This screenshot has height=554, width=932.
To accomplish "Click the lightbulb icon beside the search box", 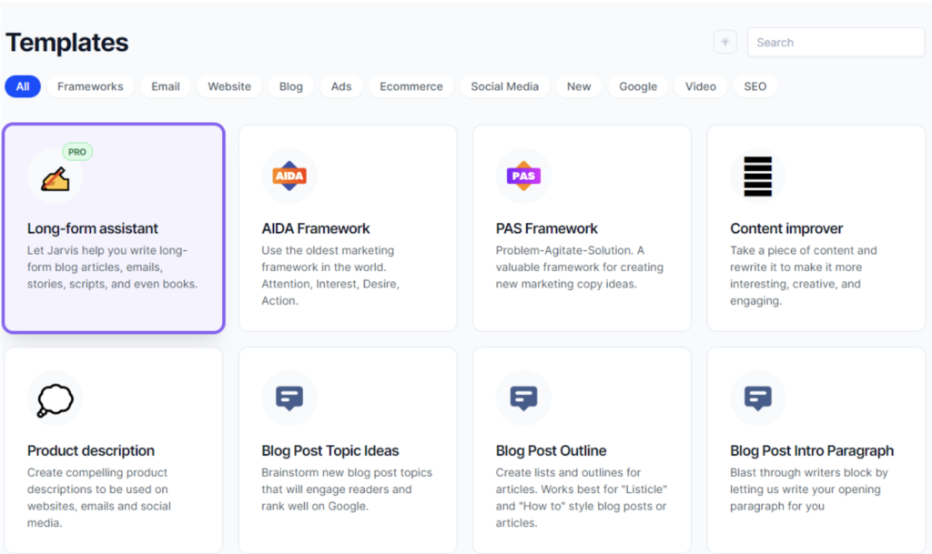I will tap(725, 42).
